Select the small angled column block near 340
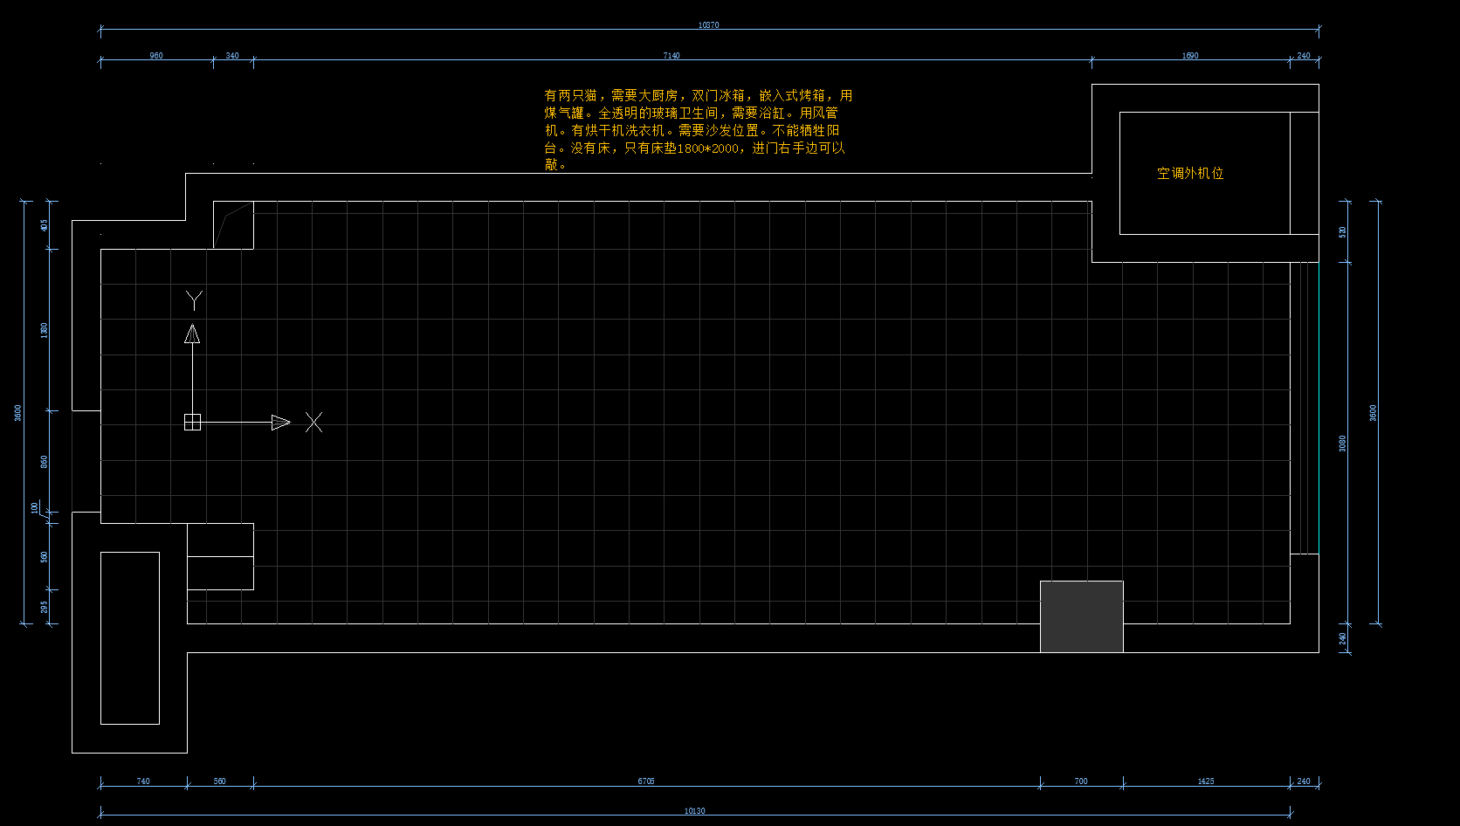The width and height of the screenshot is (1460, 826). pyautogui.click(x=233, y=225)
